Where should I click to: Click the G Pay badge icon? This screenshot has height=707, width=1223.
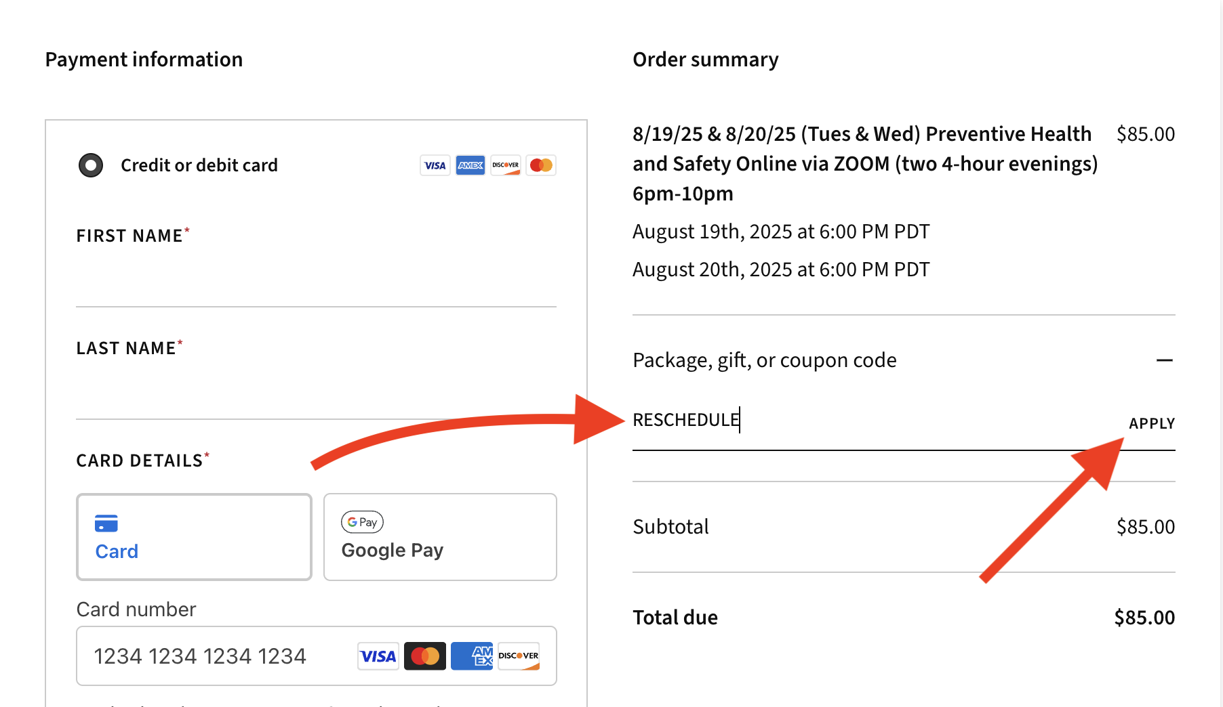(362, 522)
